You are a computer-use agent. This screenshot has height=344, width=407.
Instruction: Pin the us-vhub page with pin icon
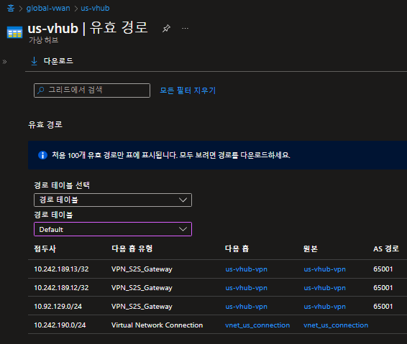[166, 28]
